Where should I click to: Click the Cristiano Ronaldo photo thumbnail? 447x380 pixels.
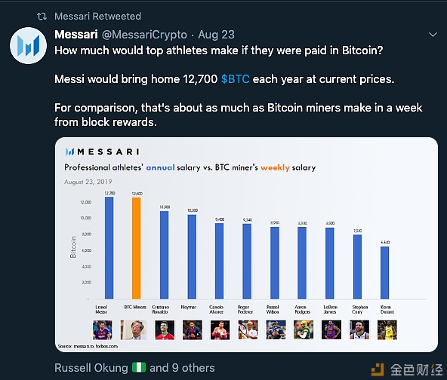tap(165, 330)
